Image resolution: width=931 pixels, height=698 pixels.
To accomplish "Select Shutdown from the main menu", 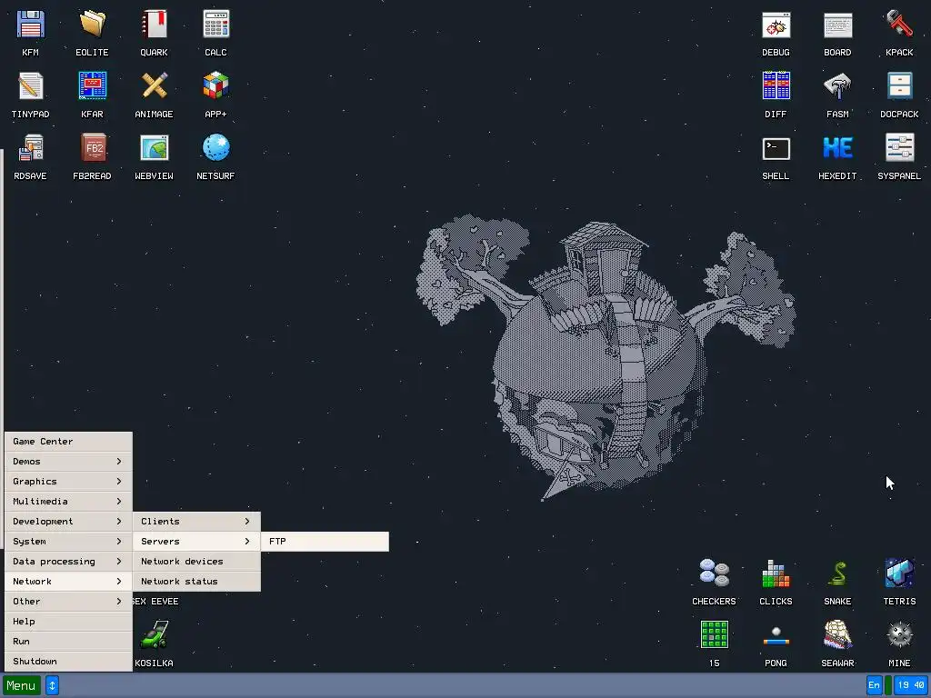I will pos(68,662).
